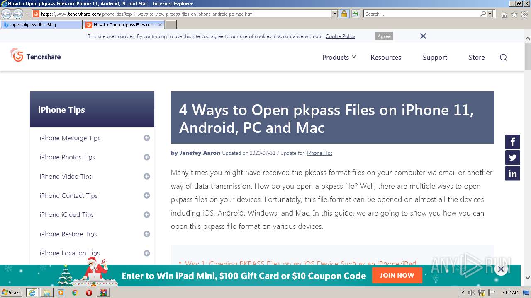Open the Products dropdown menu

click(x=339, y=57)
